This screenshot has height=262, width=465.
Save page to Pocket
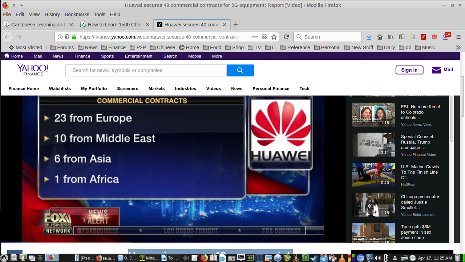pos(264,37)
